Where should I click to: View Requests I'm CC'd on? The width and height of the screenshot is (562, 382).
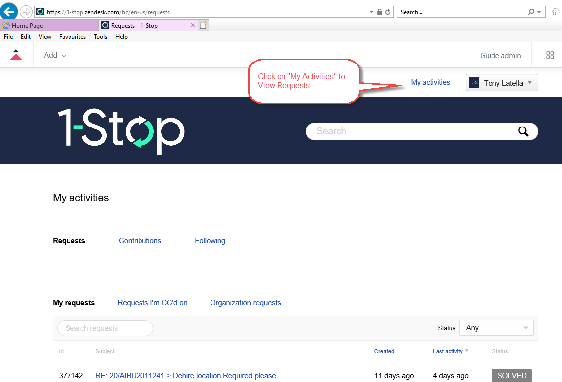pos(152,303)
